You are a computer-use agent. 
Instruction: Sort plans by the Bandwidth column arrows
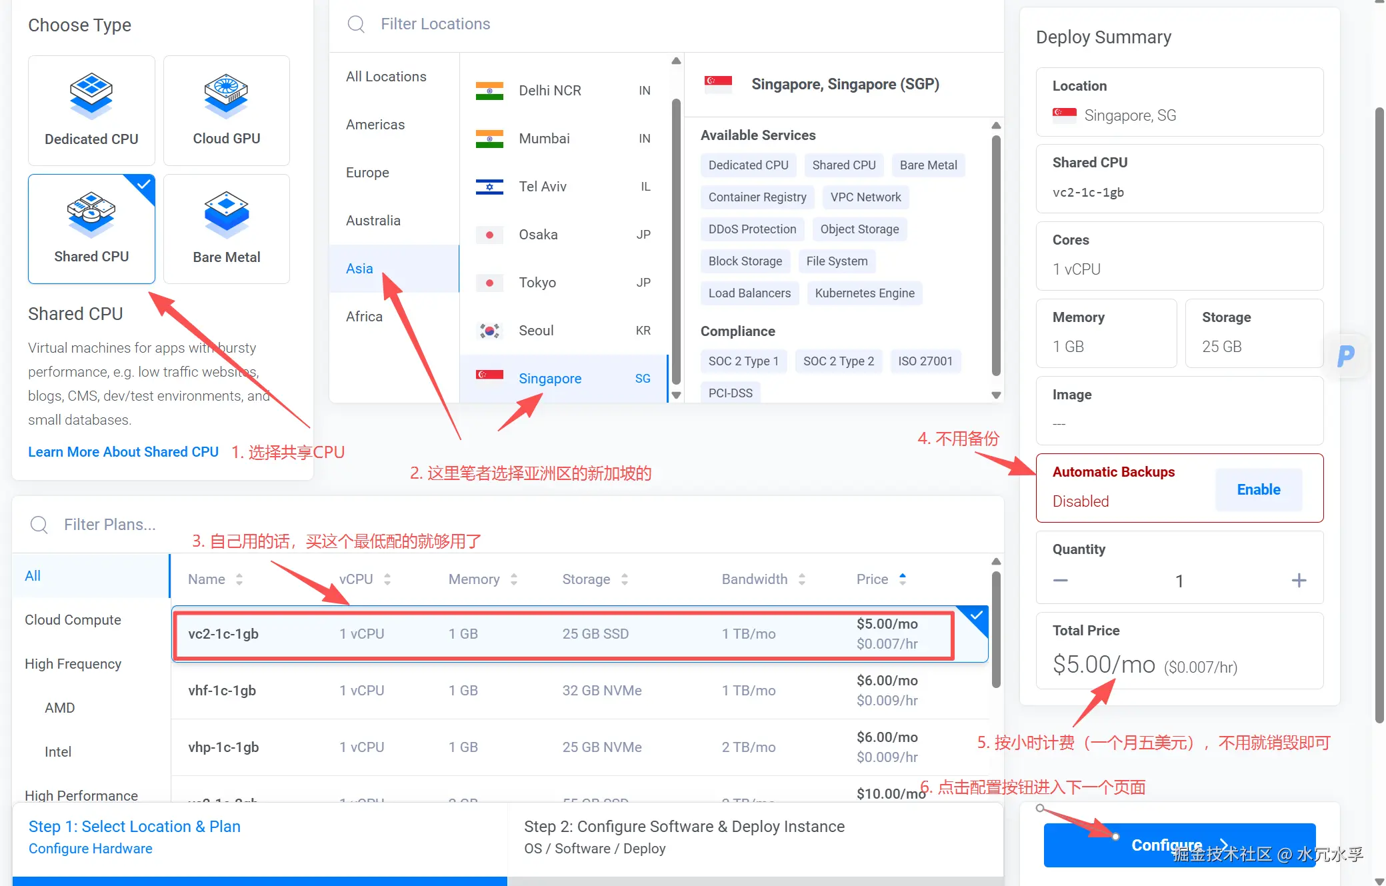point(802,579)
